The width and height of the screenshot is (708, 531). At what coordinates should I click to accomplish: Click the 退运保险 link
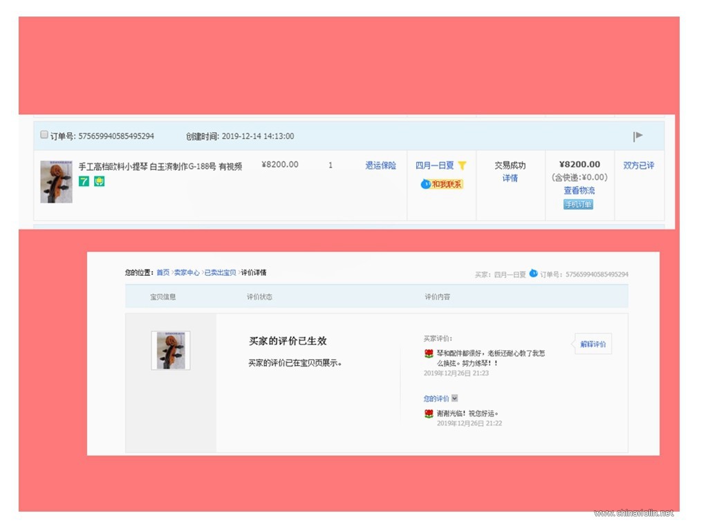point(381,165)
